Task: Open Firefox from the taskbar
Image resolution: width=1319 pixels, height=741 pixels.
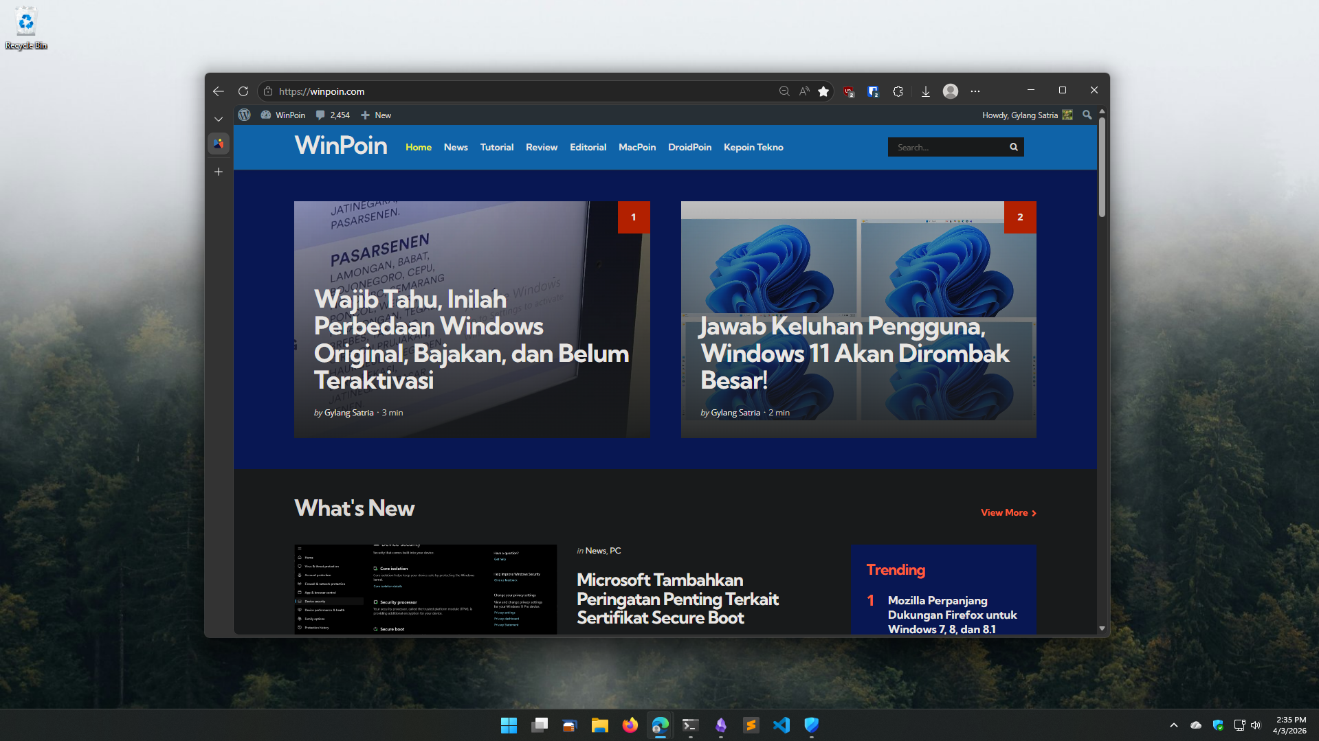Action: 630,725
